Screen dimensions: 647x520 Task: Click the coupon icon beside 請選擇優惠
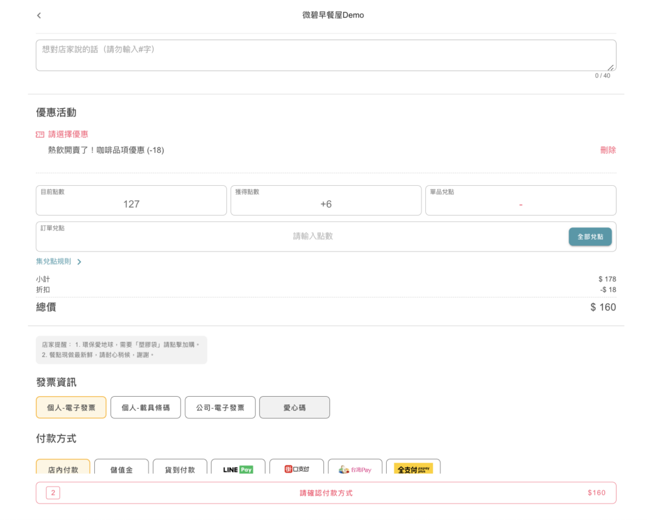pos(40,135)
